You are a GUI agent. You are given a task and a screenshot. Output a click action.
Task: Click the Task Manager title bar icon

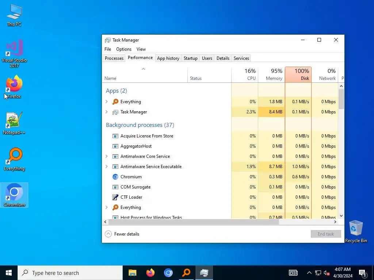point(108,40)
